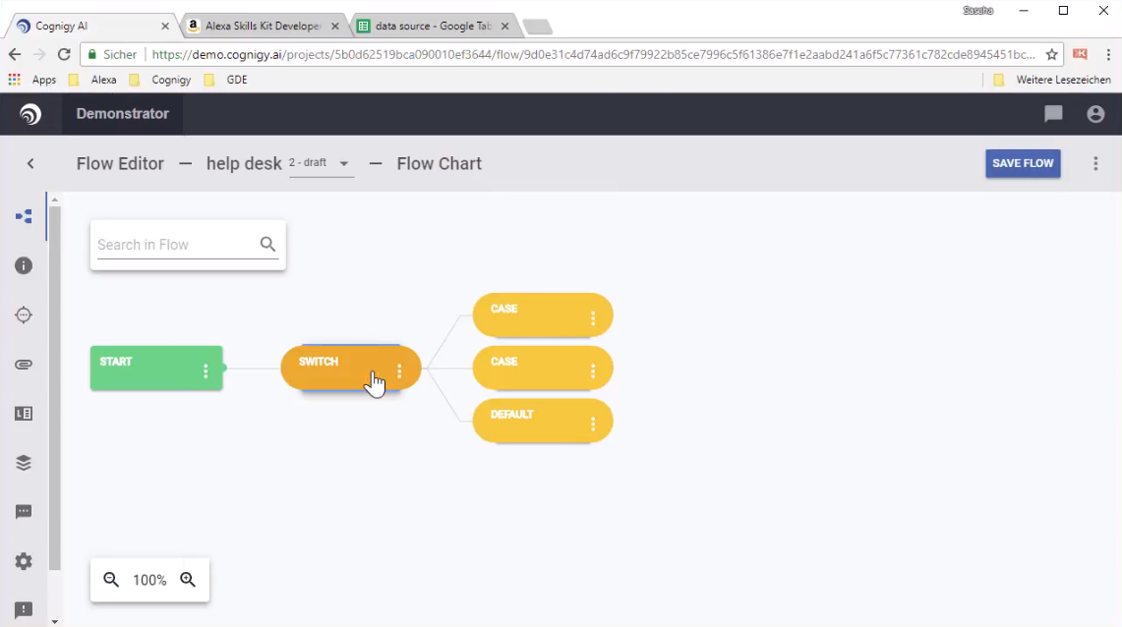1122x627 pixels.
Task: Click the zoom out magnifier icon
Action: (112, 580)
